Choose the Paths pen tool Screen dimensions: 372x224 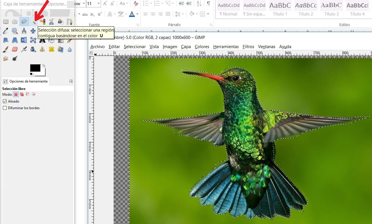pyautogui.click(x=70, y=22)
